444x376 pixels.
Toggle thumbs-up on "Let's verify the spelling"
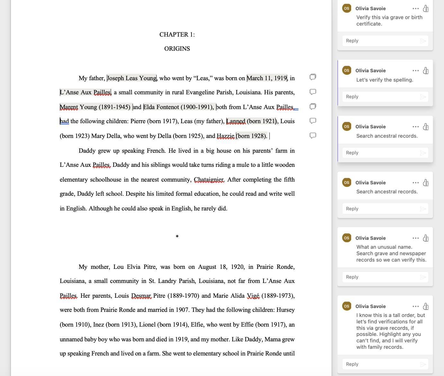[x=426, y=70]
